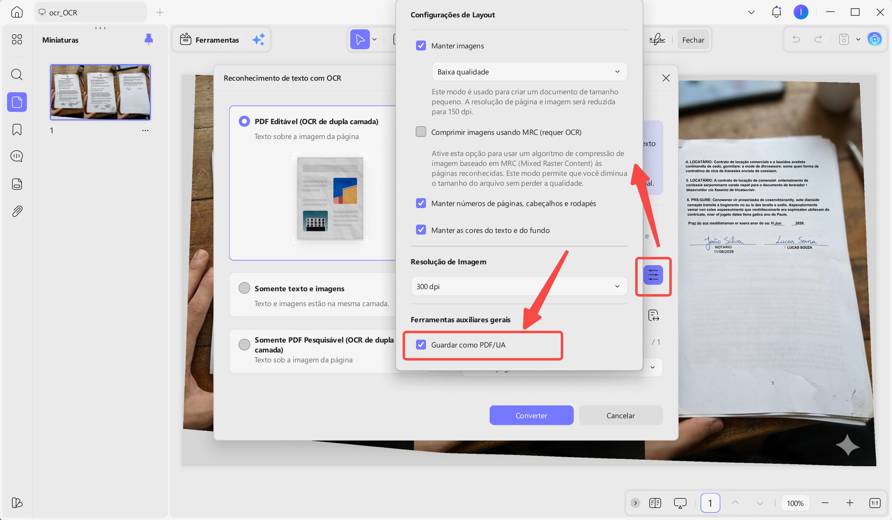Go to previous page arrow
The image size is (892, 520).
735,502
